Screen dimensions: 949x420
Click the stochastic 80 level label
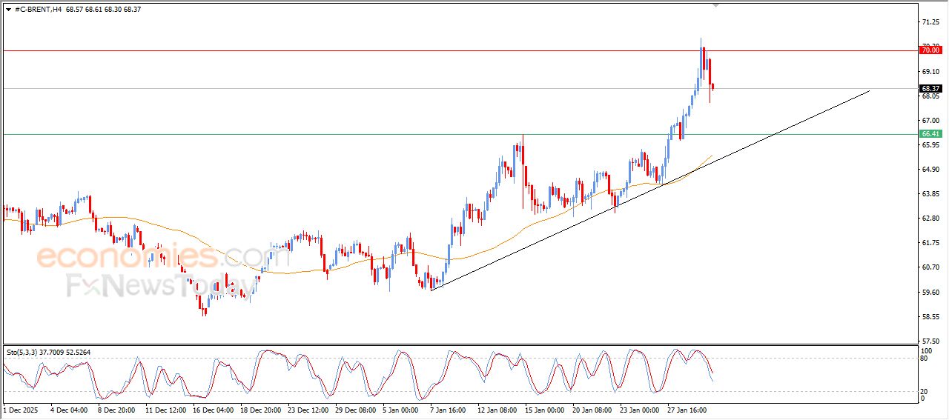pos(924,359)
